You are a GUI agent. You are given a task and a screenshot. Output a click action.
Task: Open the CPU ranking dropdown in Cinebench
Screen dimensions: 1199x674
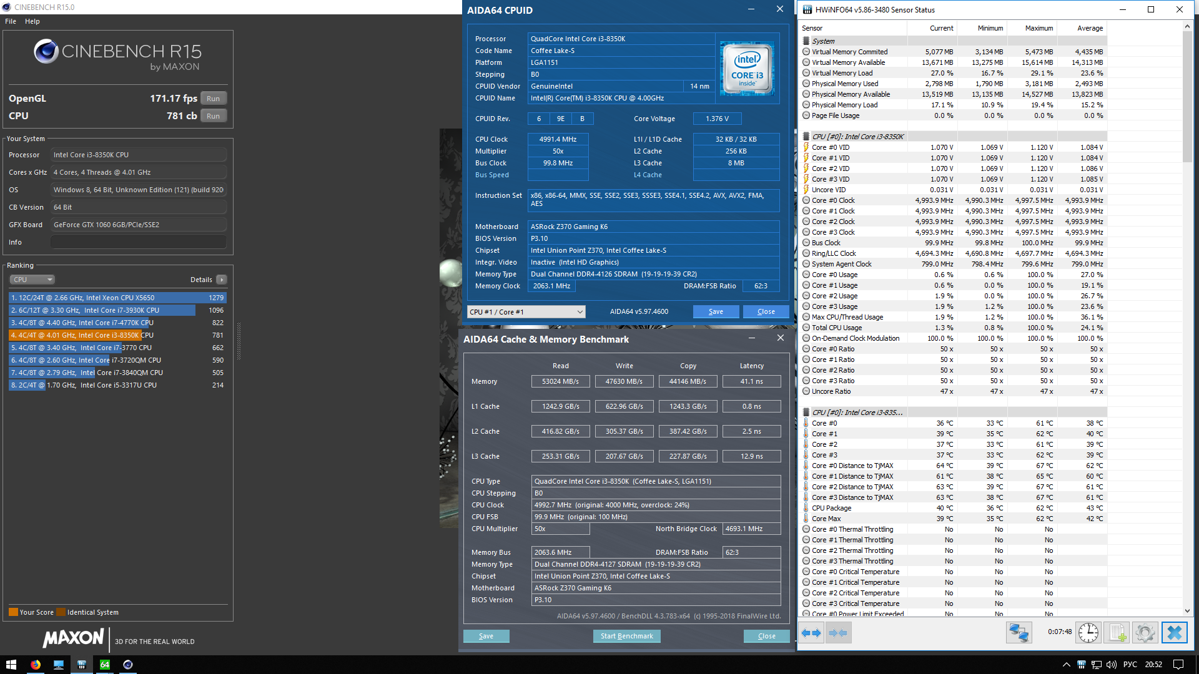pos(32,280)
